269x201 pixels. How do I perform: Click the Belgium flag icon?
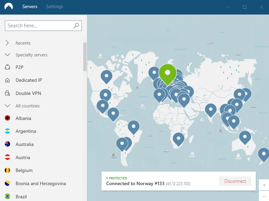tap(7, 170)
